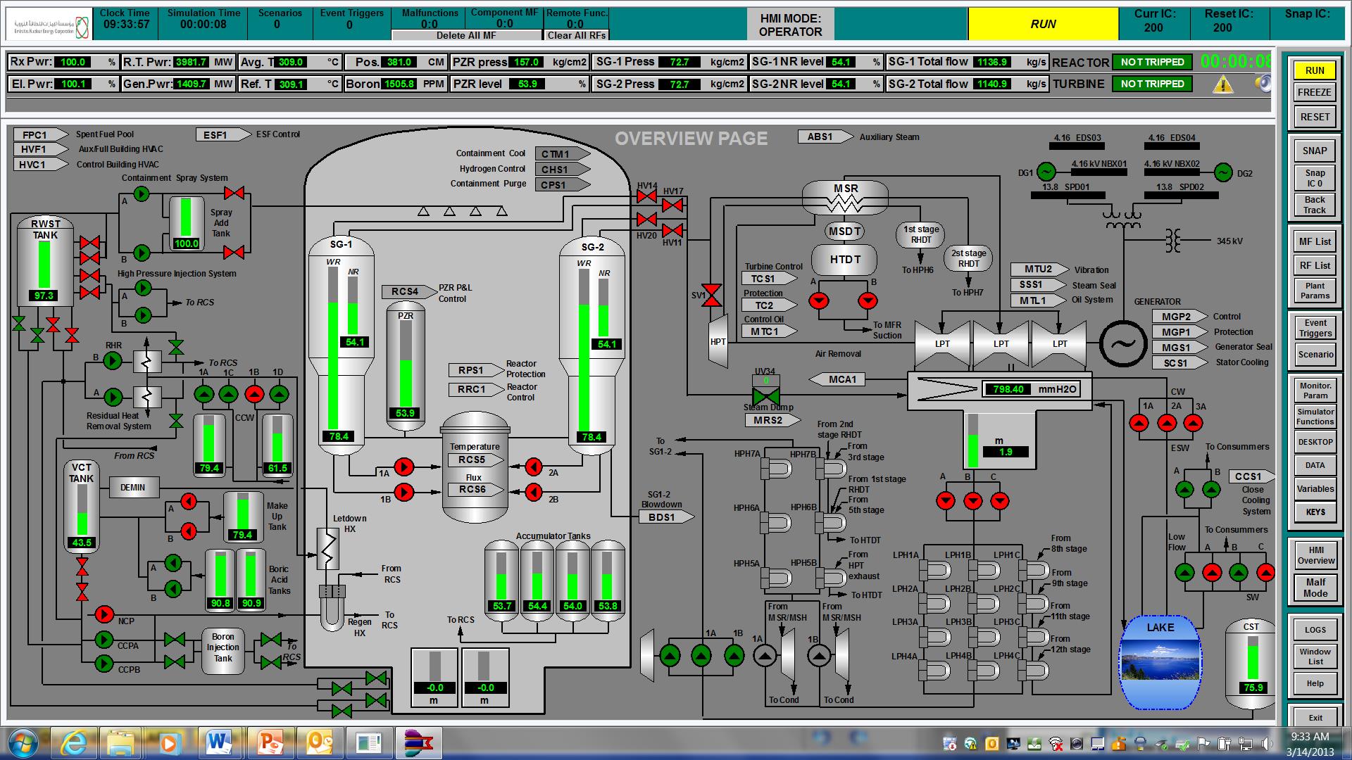Screen dimensions: 1352x760
Task: Open the ESF1 ESF Control page
Action: pyautogui.click(x=223, y=134)
